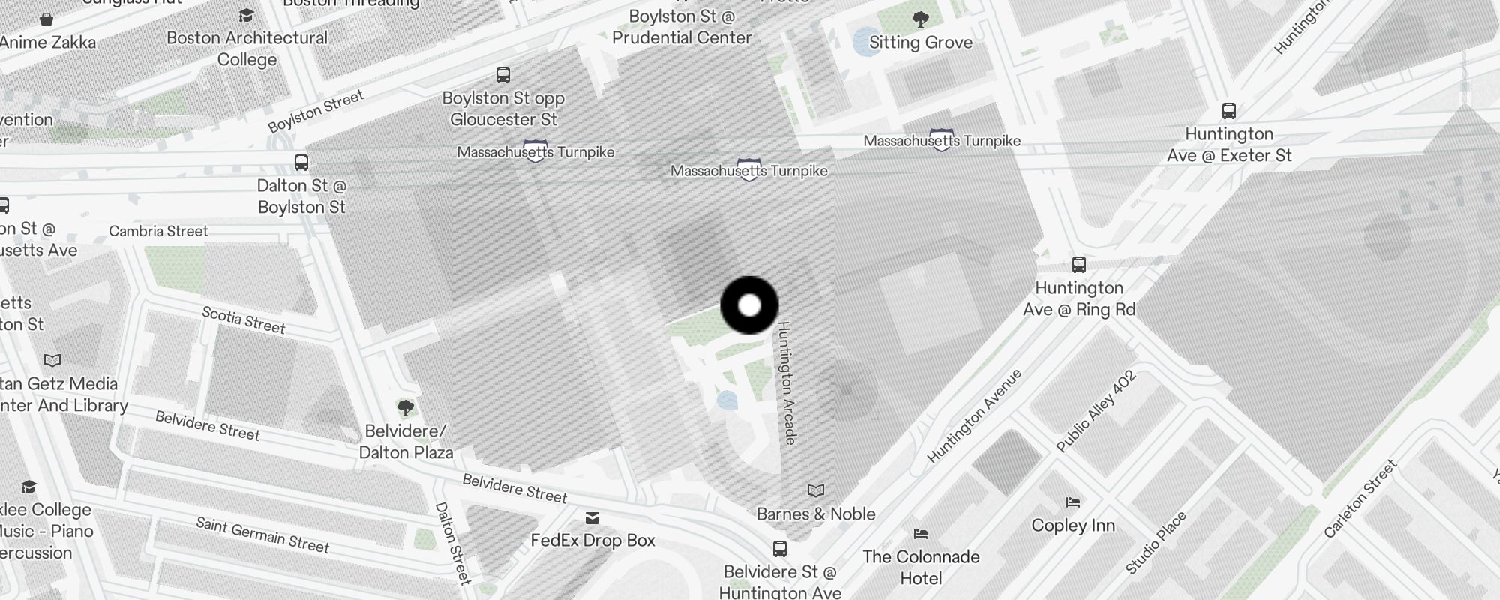
Task: Click the Copley Inn bed icon
Action: pyautogui.click(x=1073, y=502)
